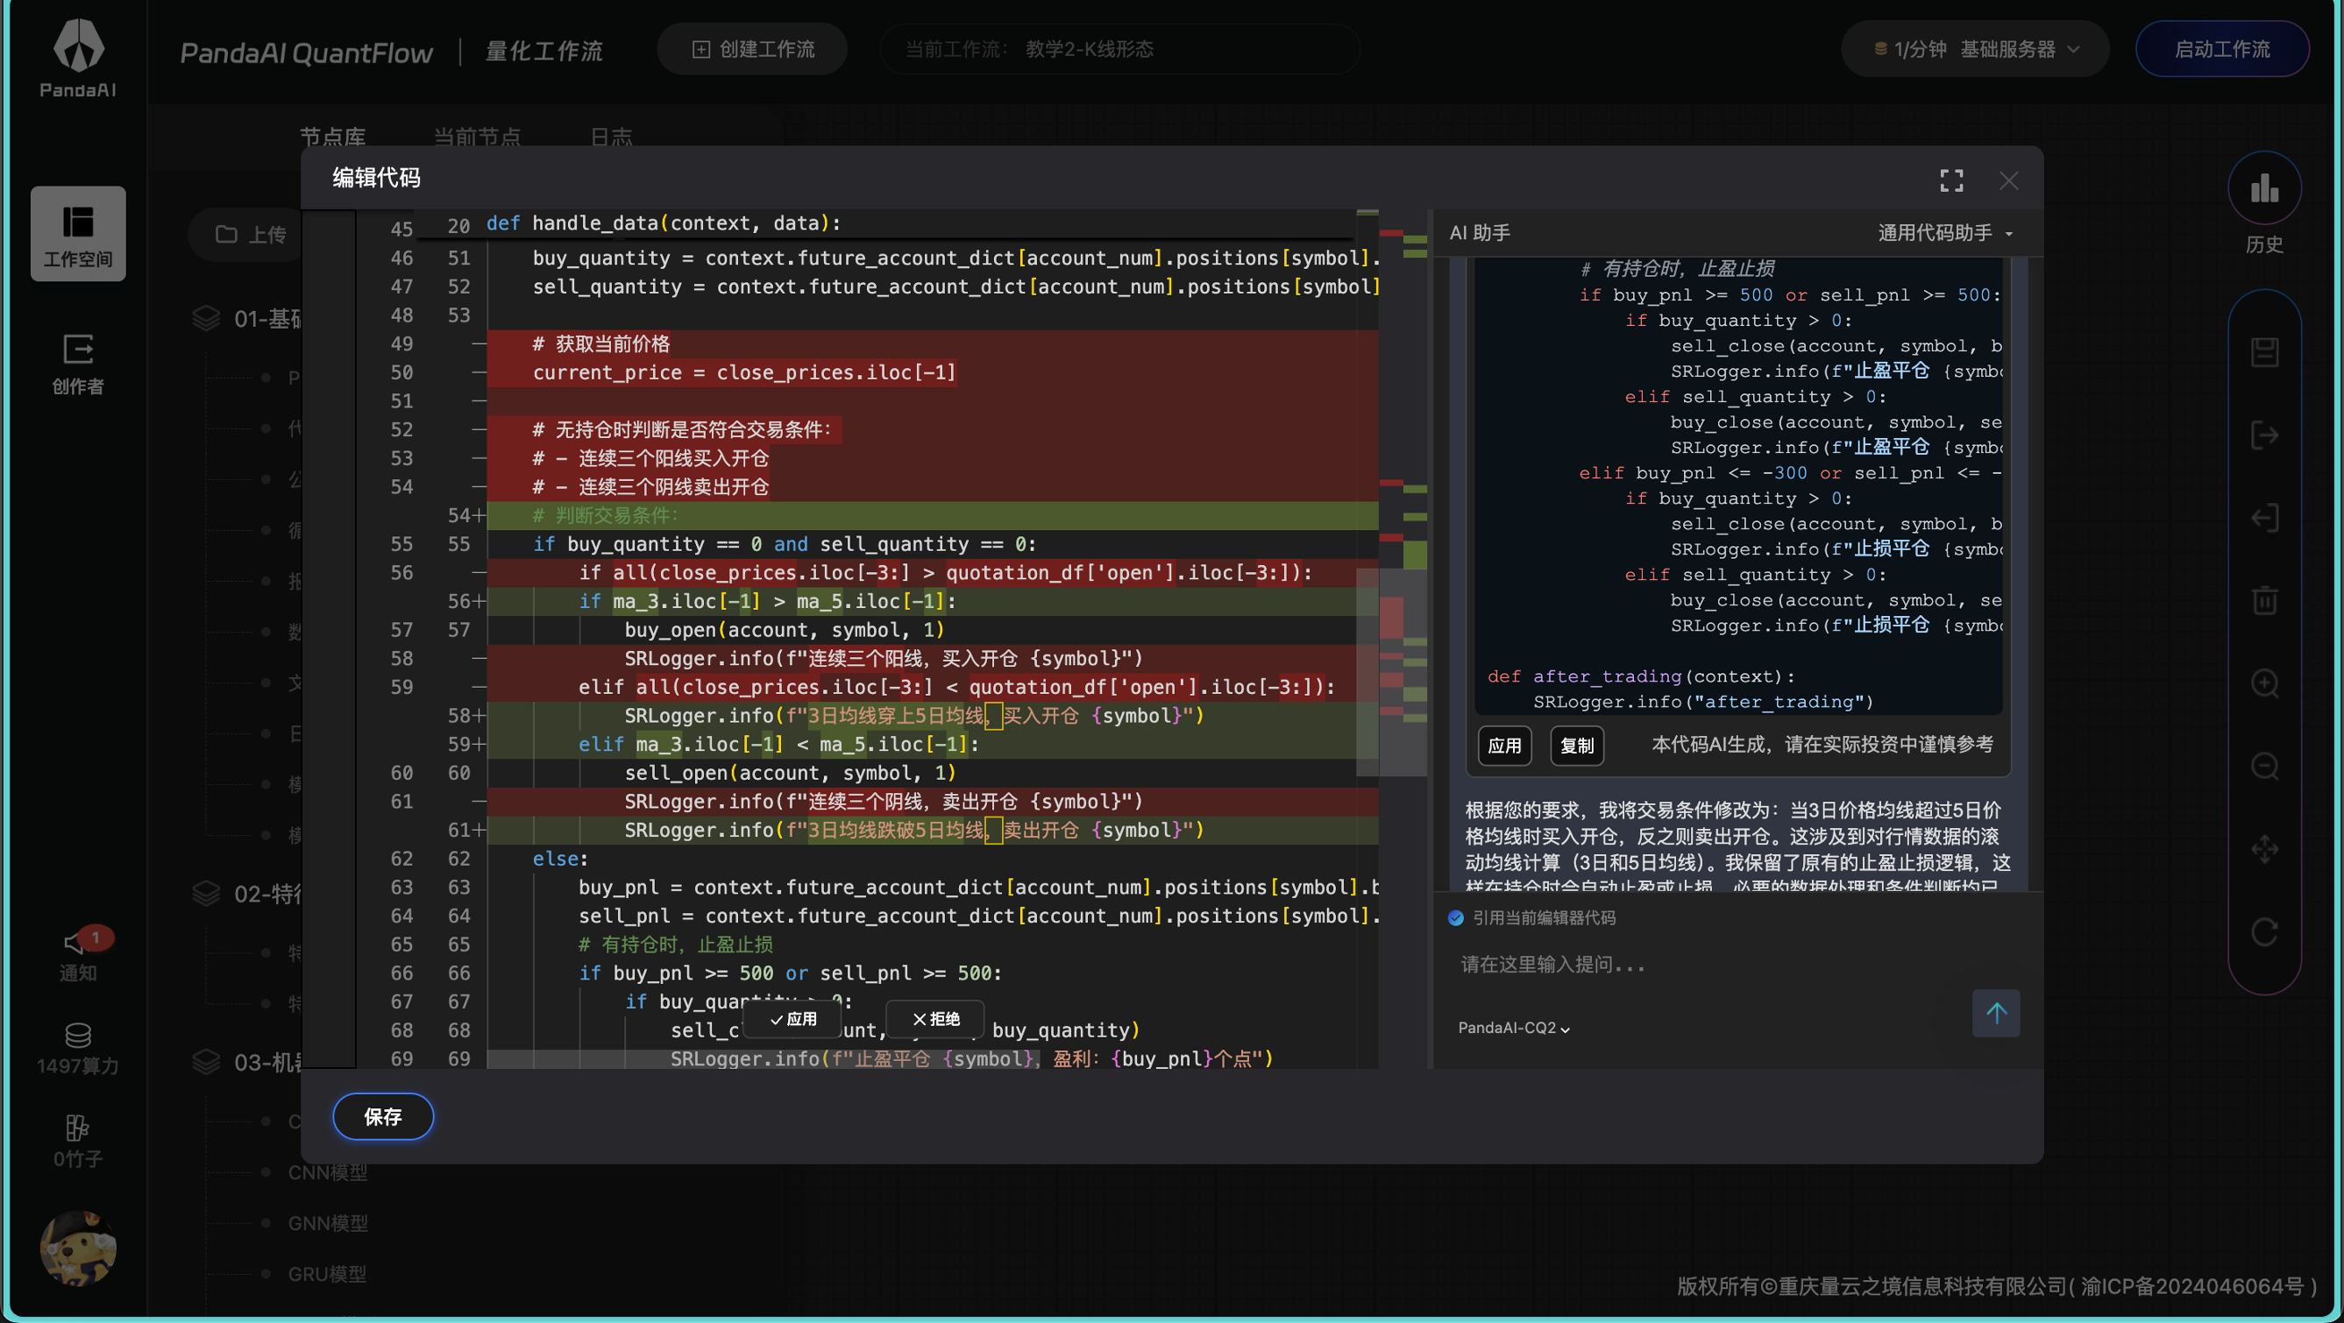
Task: Click the AI 助手 panel title
Action: pos(1480,233)
